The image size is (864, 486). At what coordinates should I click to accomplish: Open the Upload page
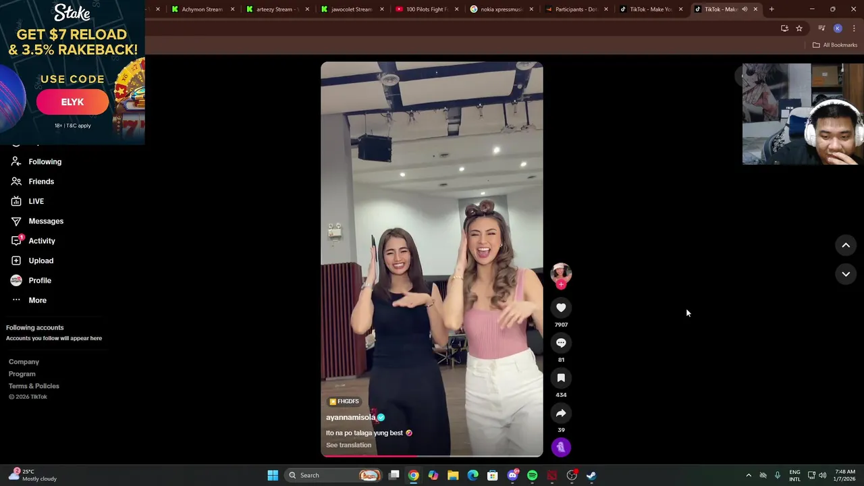(x=32, y=261)
